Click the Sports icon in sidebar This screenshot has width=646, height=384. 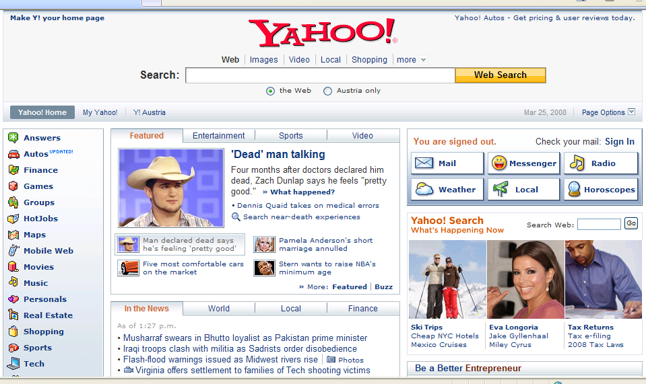13,348
